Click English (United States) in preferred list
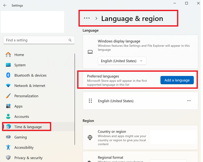 [116, 101]
